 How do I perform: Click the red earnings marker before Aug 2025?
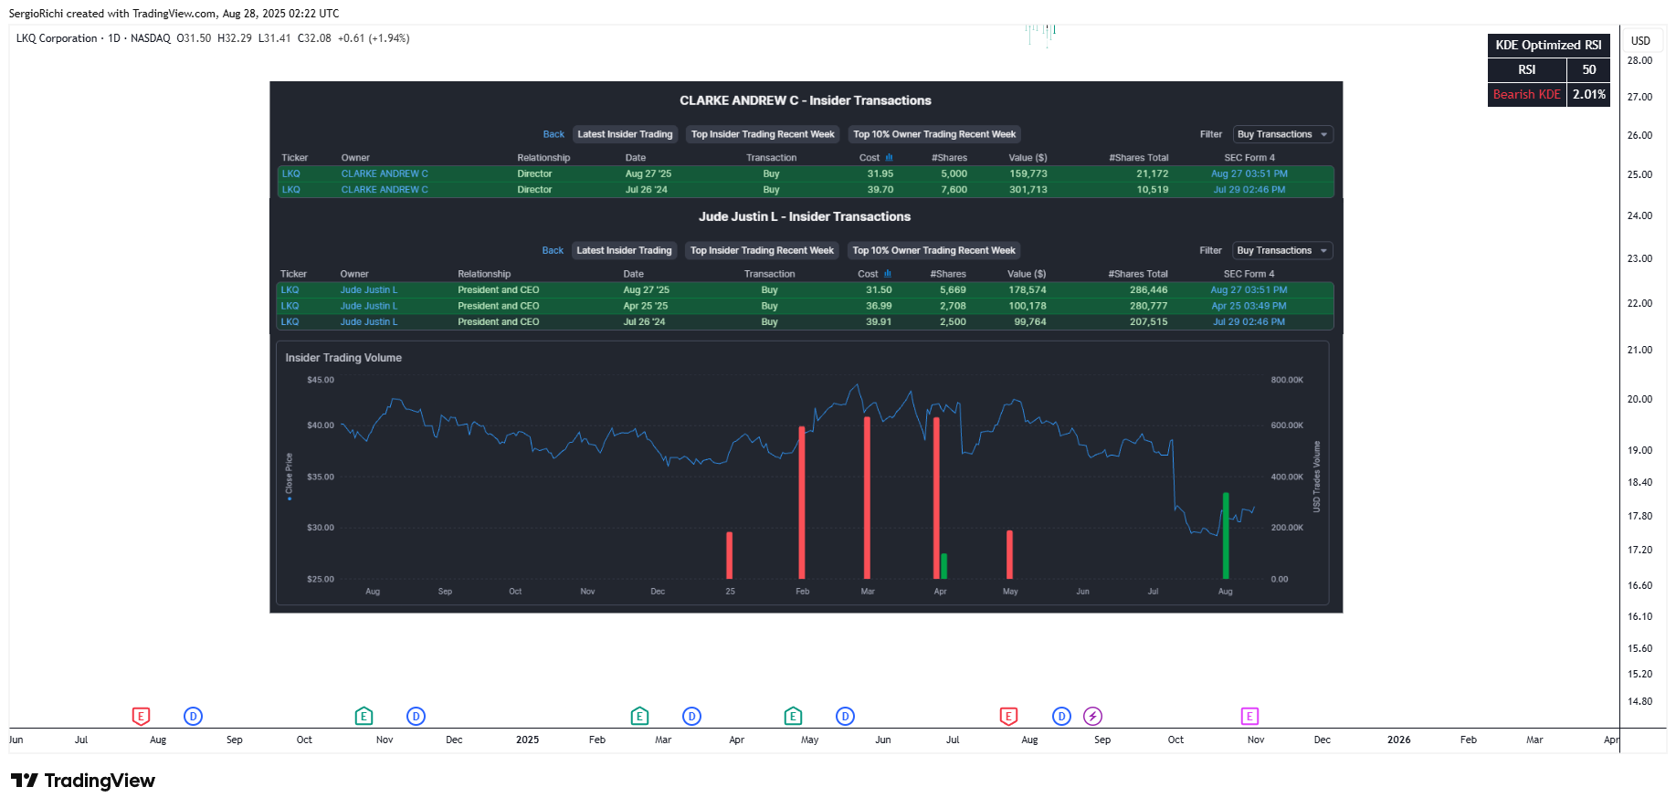1008,717
